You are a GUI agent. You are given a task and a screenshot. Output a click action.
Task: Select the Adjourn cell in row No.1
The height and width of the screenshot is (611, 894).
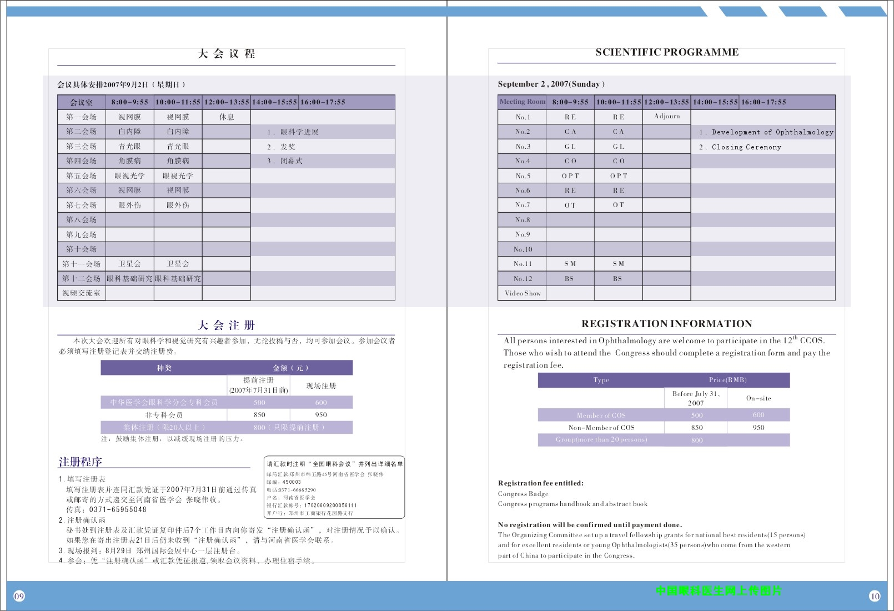coord(667,117)
